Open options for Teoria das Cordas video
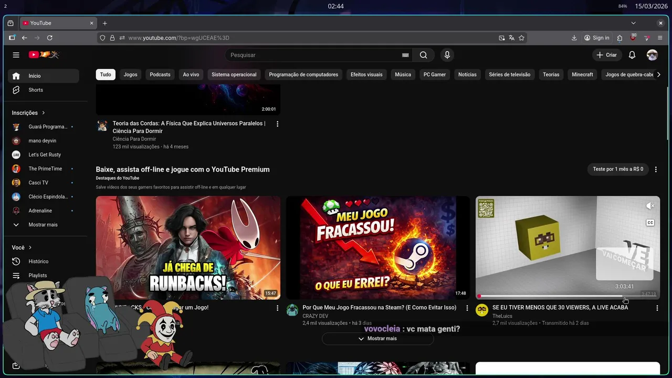This screenshot has height=378, width=672. point(277,124)
